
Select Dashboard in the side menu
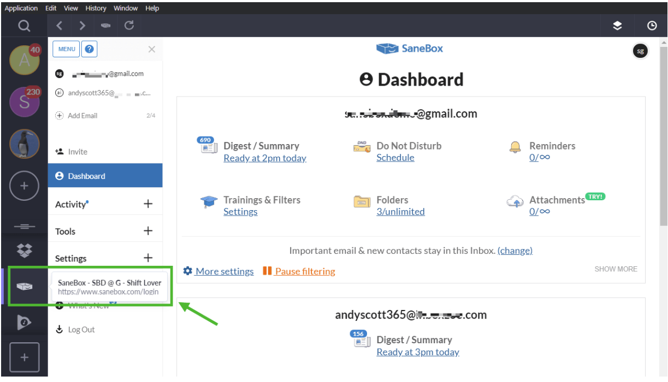[x=105, y=176]
